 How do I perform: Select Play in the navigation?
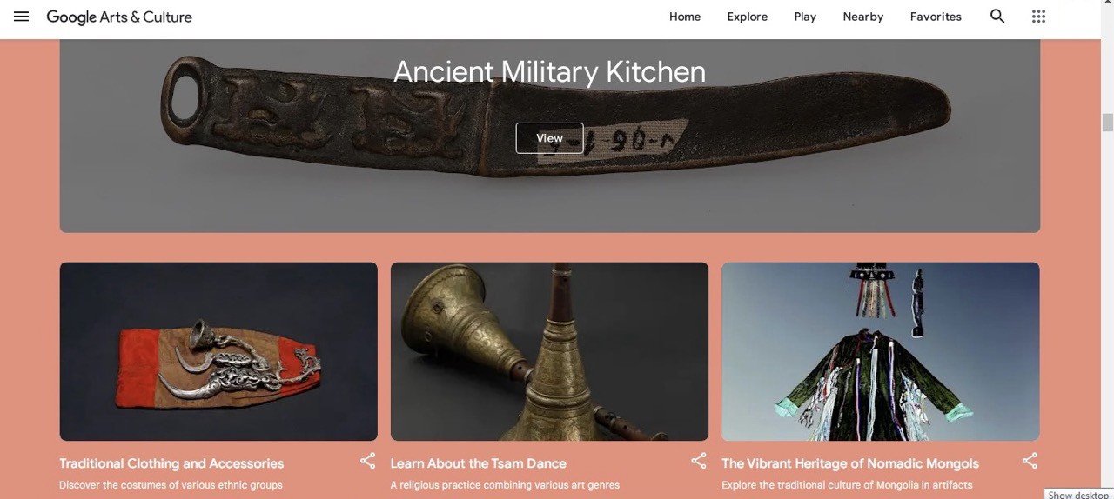[x=805, y=17]
